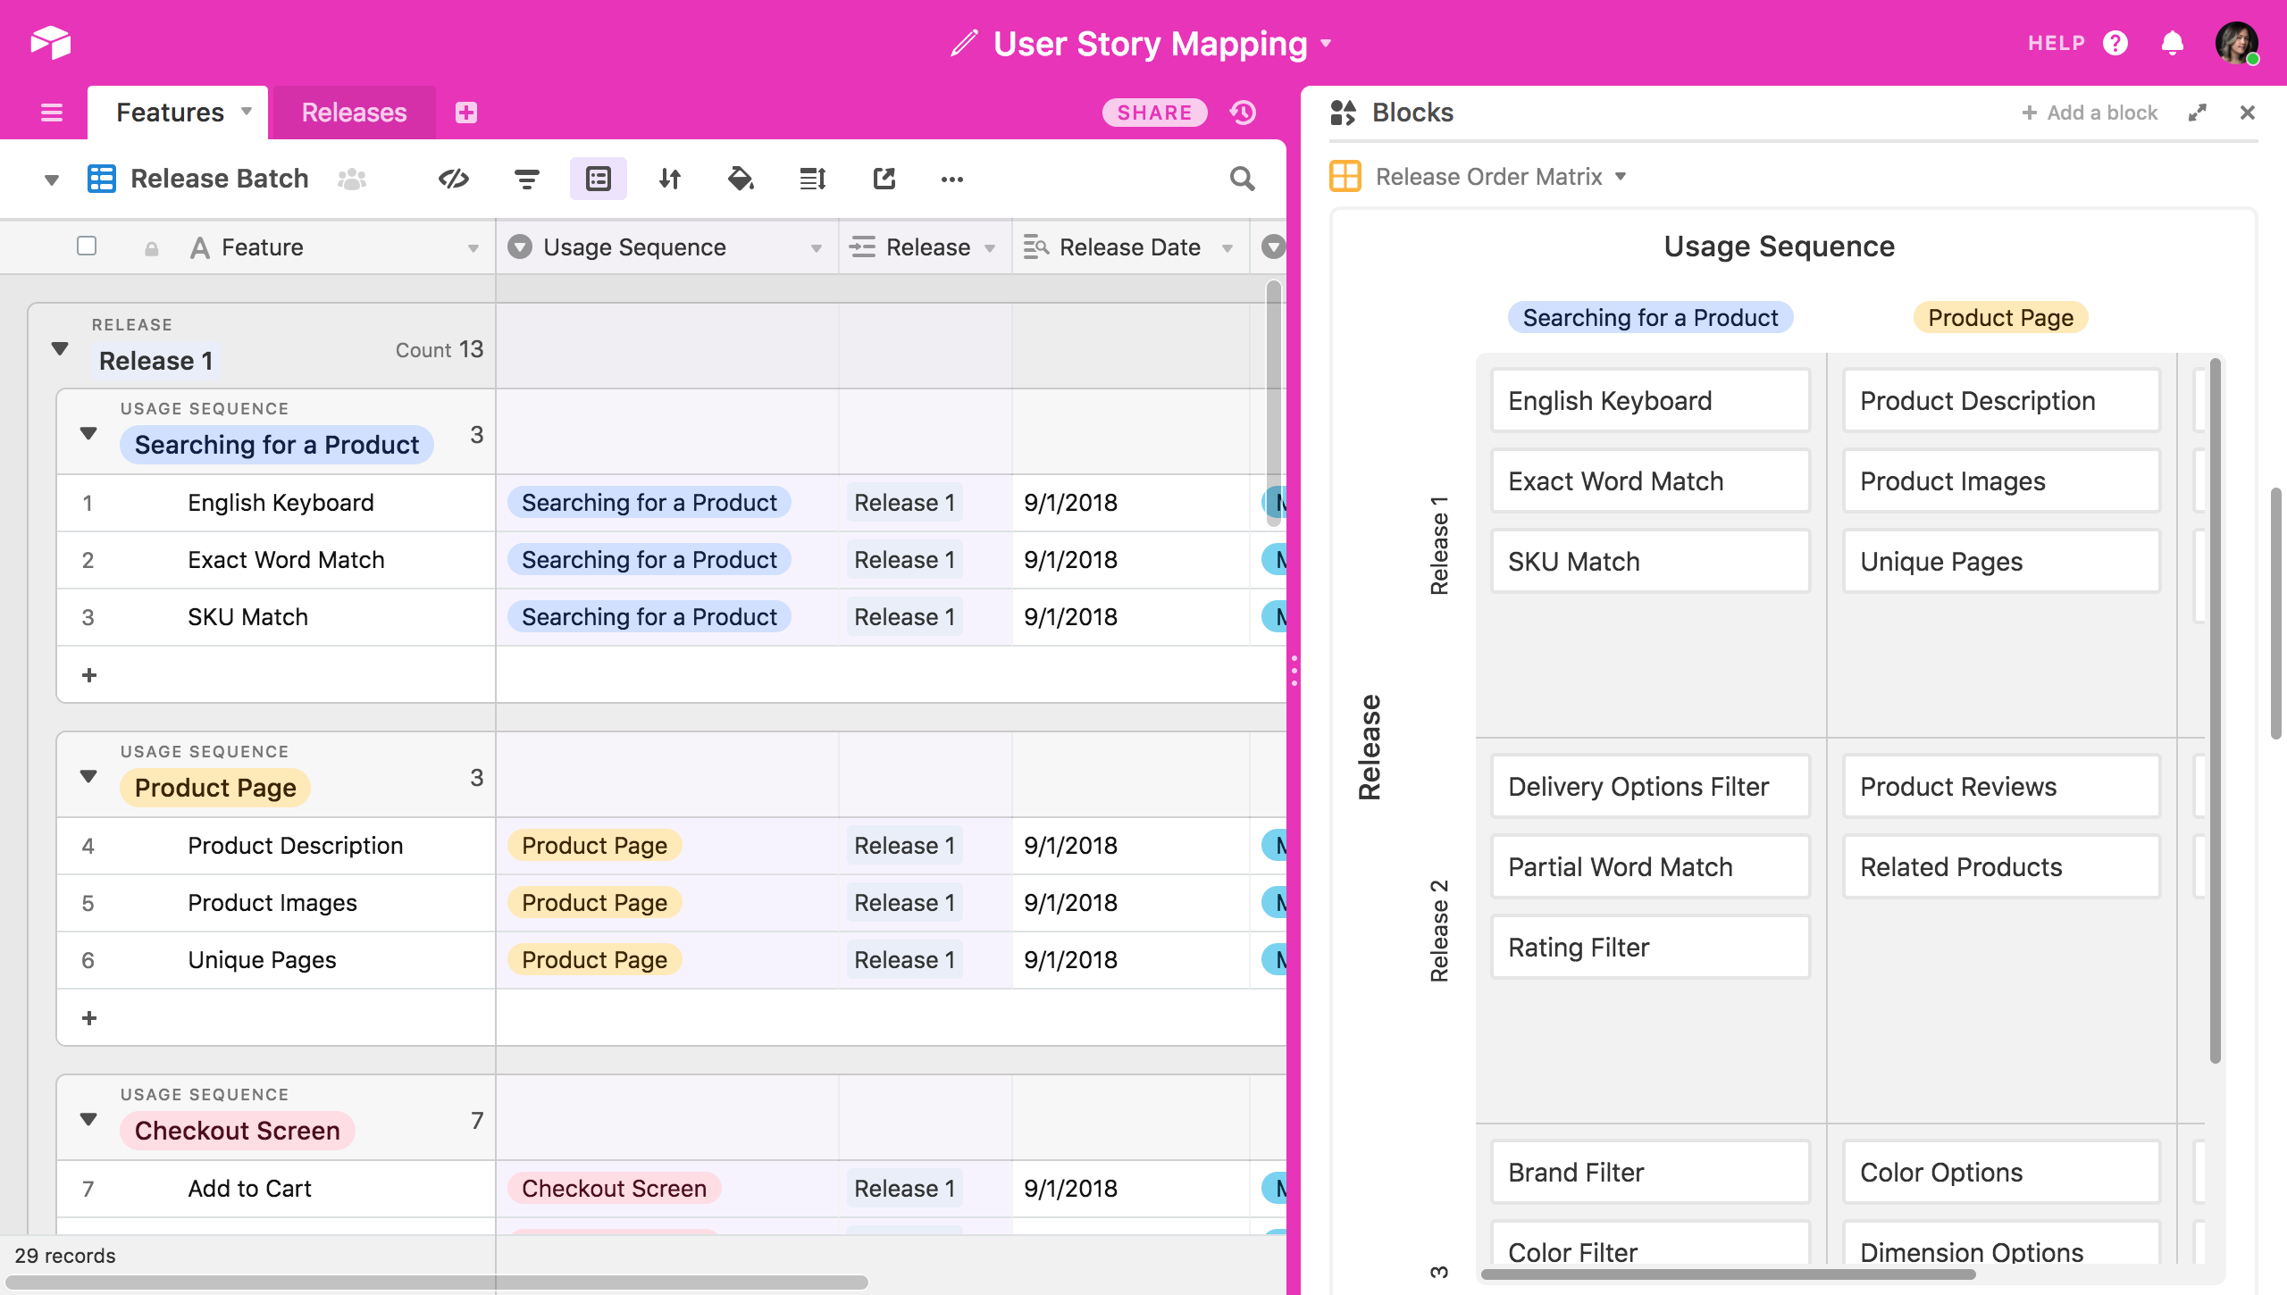Open the Release Order Matrix dropdown
2287x1295 pixels.
(1501, 177)
